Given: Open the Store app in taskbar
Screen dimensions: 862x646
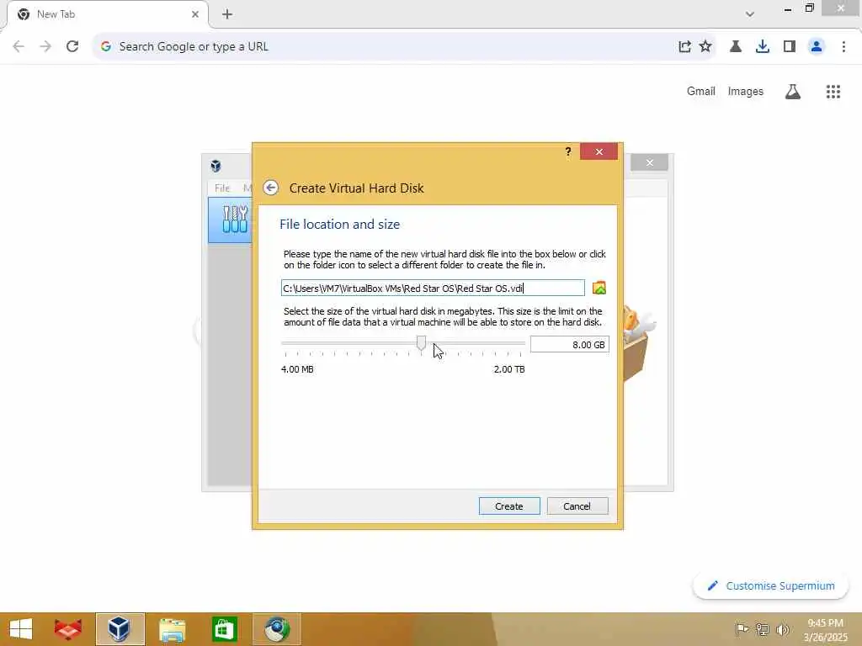Looking at the screenshot, I should point(224,629).
